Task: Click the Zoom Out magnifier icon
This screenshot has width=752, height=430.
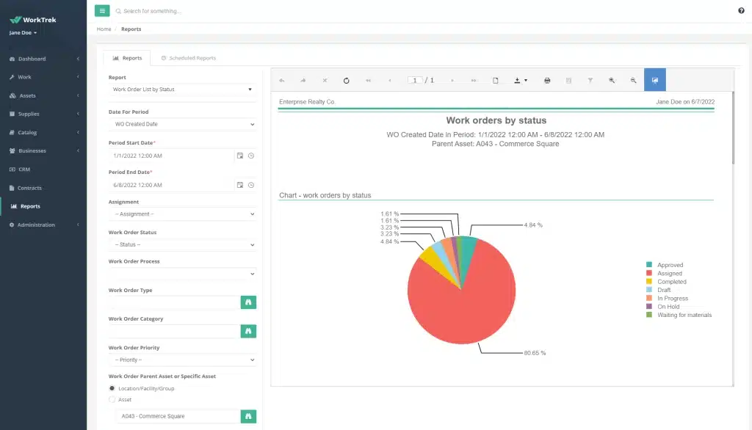Action: (x=633, y=81)
